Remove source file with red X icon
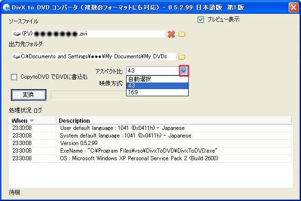This screenshot has height=201, width=301. pyautogui.click(x=171, y=34)
